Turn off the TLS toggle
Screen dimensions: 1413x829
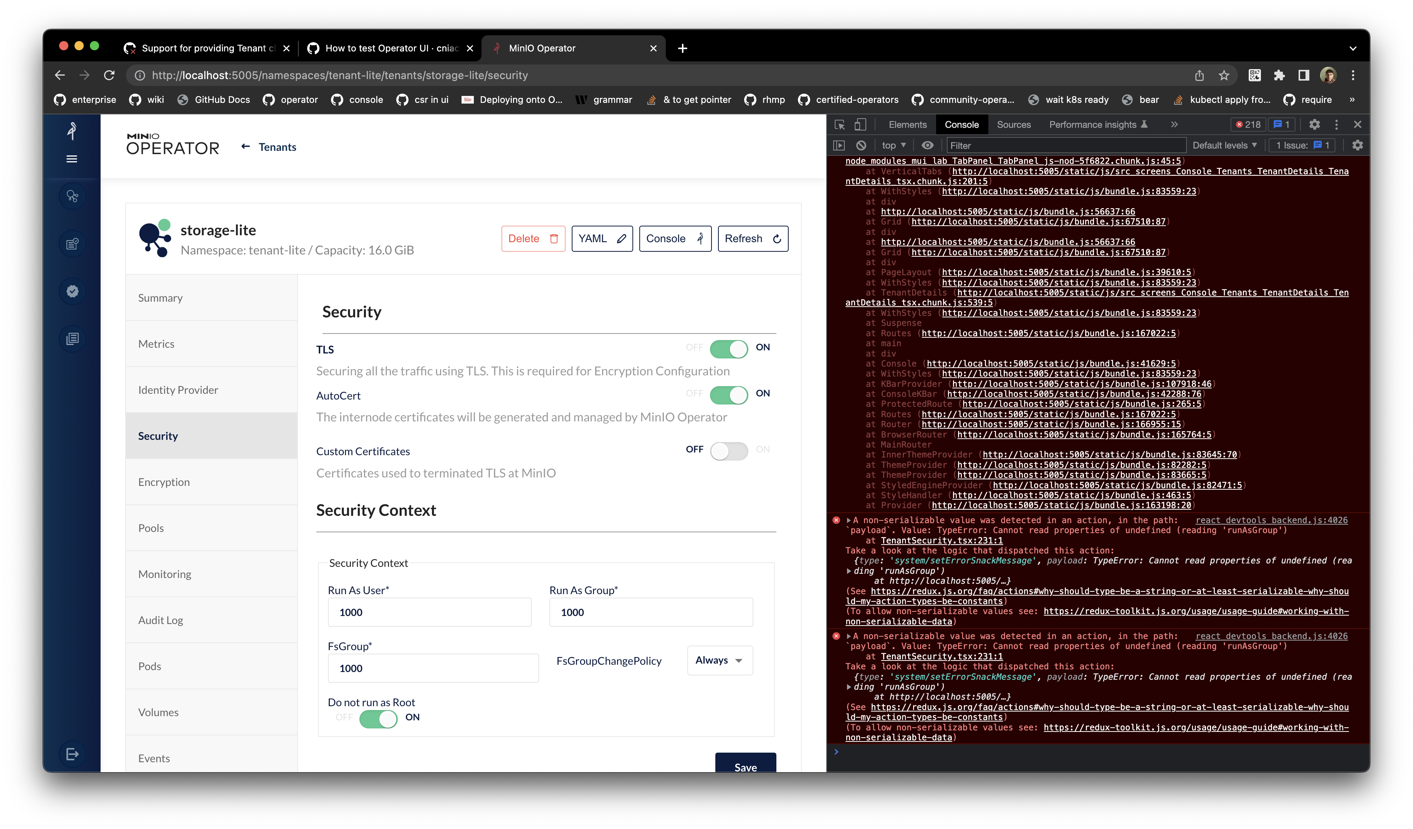point(728,348)
